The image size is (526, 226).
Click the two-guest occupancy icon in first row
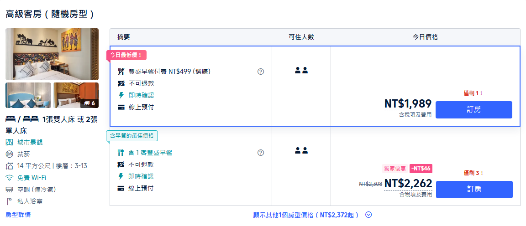coord(301,70)
